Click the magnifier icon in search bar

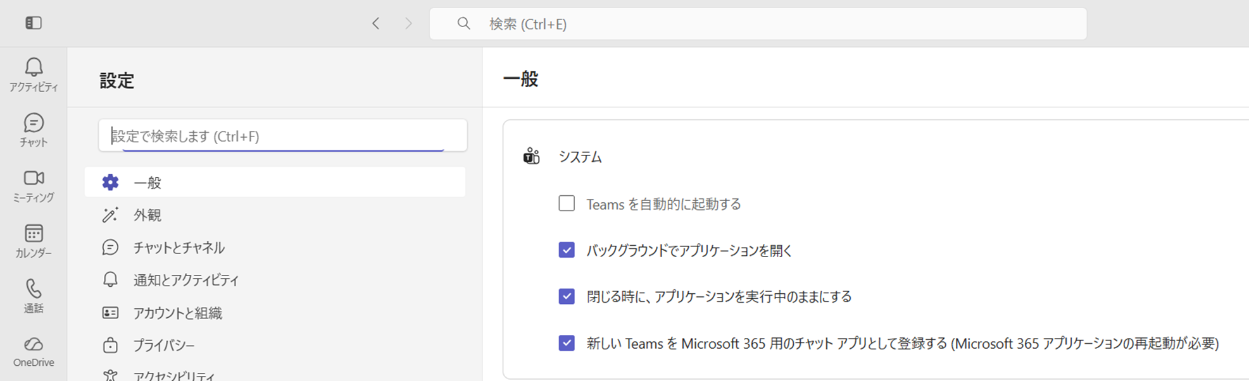464,23
